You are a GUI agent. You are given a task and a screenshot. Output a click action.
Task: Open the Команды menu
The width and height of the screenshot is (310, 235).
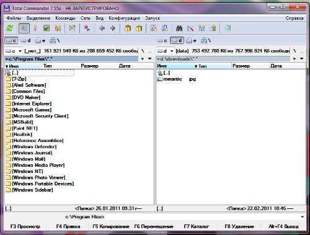pos(65,18)
